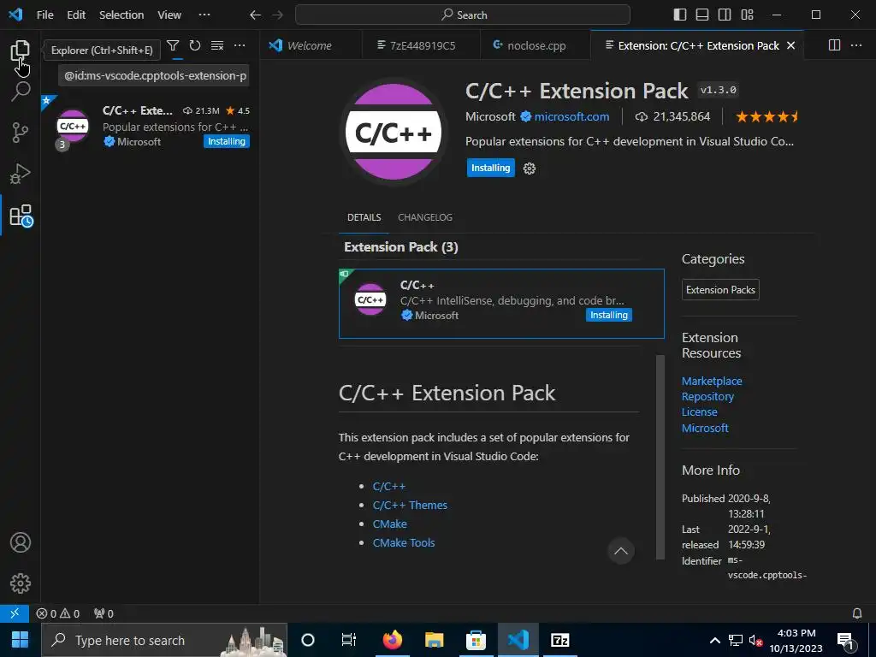Open Firefox from the taskbar
The height and width of the screenshot is (657, 876).
(392, 640)
